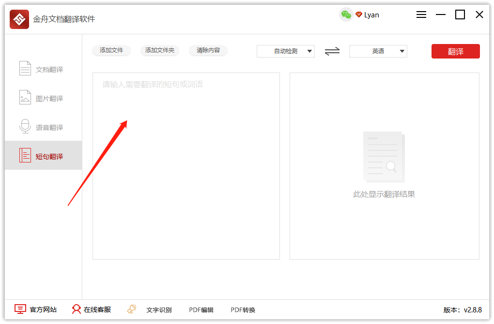This screenshot has width=494, height=324.
Task: Open the hamburger menu icon
Action: (421, 15)
